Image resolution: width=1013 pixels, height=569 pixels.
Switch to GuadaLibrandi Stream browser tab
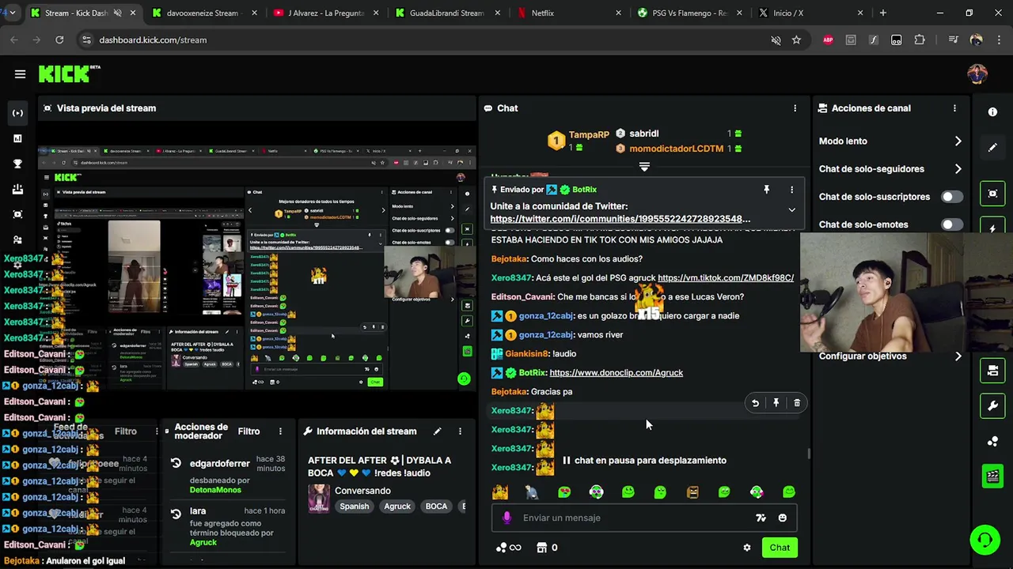[447, 13]
